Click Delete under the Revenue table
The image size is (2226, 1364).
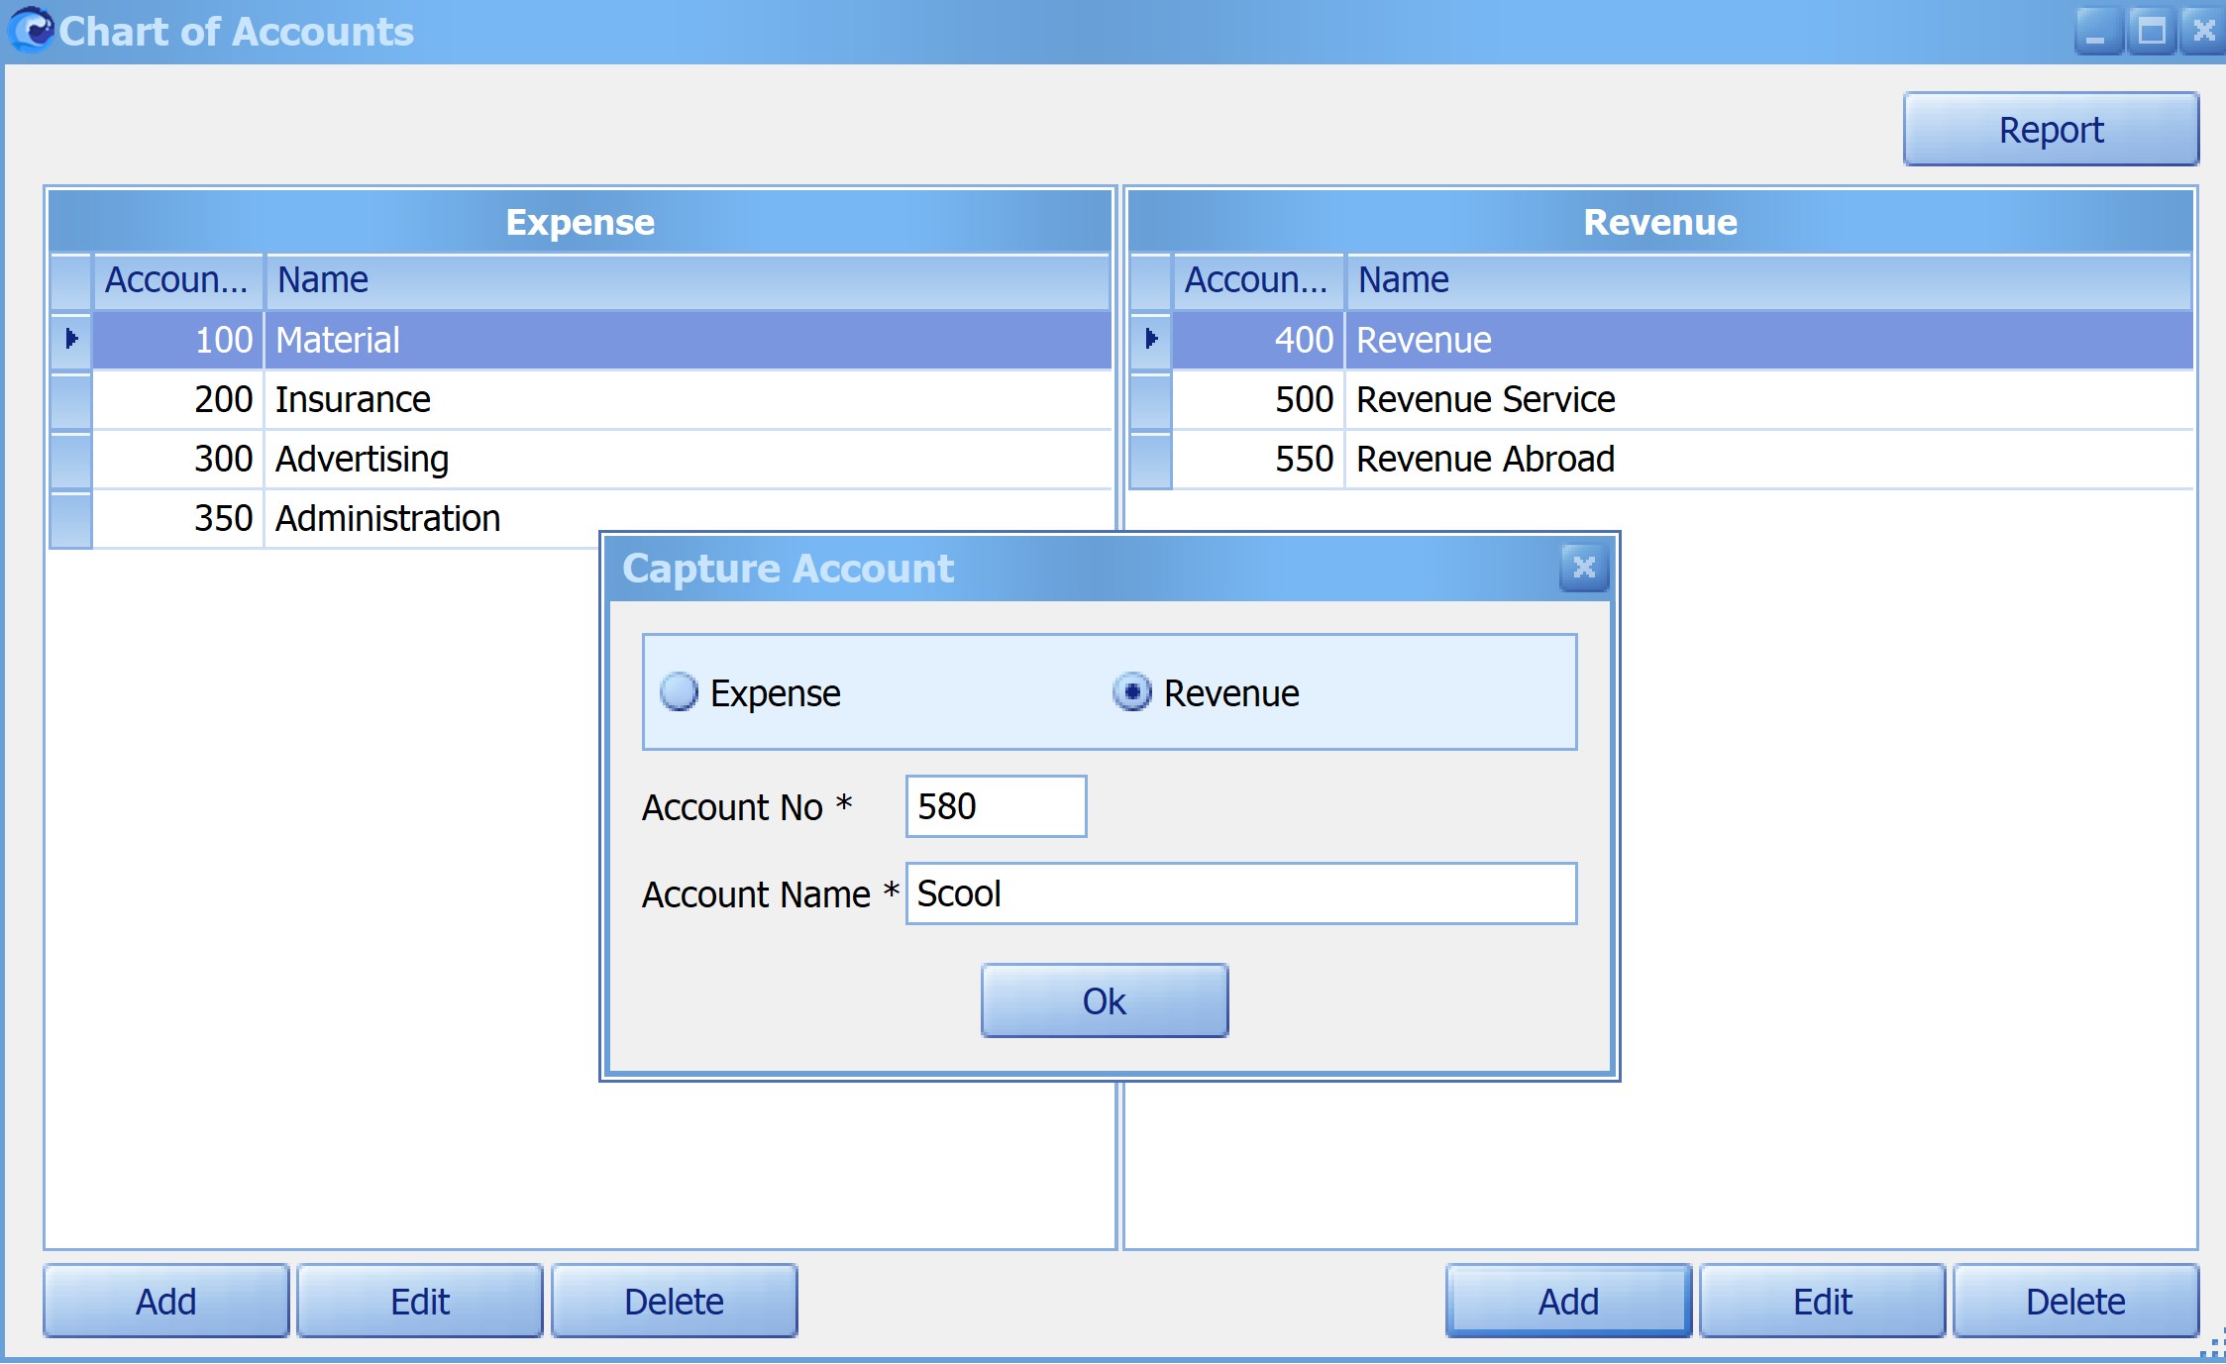[x=2075, y=1301]
